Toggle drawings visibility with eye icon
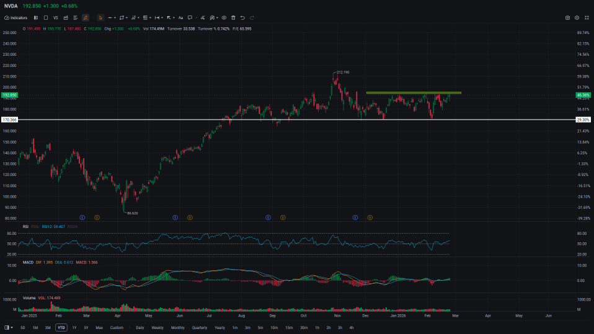Screen dimensions: 594x334 tap(224, 18)
